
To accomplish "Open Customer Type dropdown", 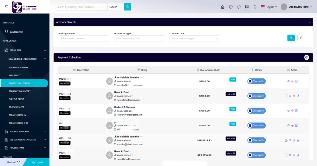I will 195,38.
